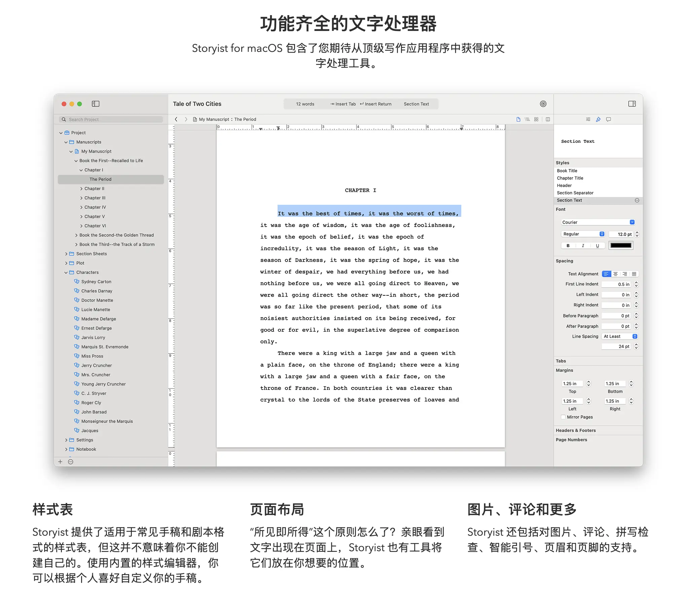Switch to the index card grid view
Viewport: 697px width, 600px height.
(536, 119)
